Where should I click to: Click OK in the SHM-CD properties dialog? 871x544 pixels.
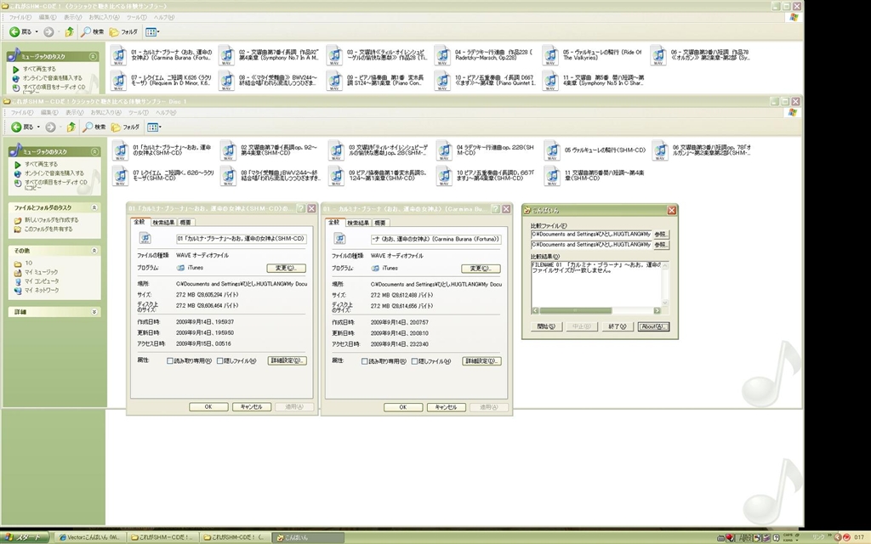click(x=208, y=407)
